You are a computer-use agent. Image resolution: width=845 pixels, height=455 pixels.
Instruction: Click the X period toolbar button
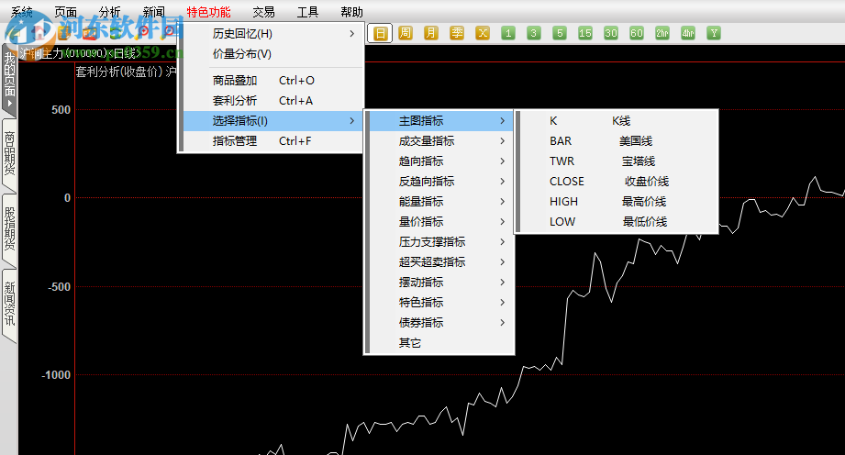coord(483,33)
